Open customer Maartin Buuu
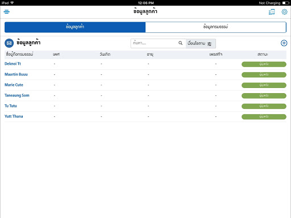 point(16,74)
